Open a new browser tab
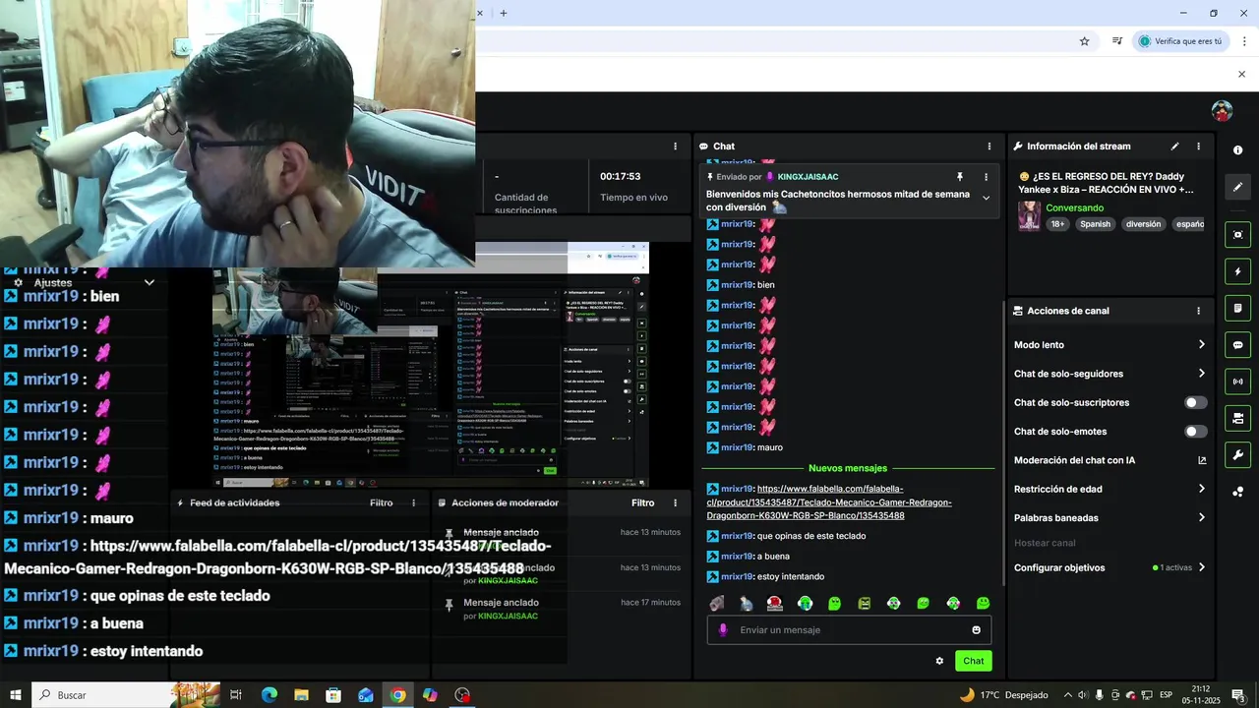Image resolution: width=1259 pixels, height=708 pixels. pyautogui.click(x=504, y=13)
